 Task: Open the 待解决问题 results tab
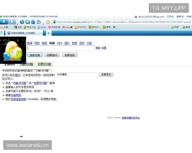[x=27, y=64]
